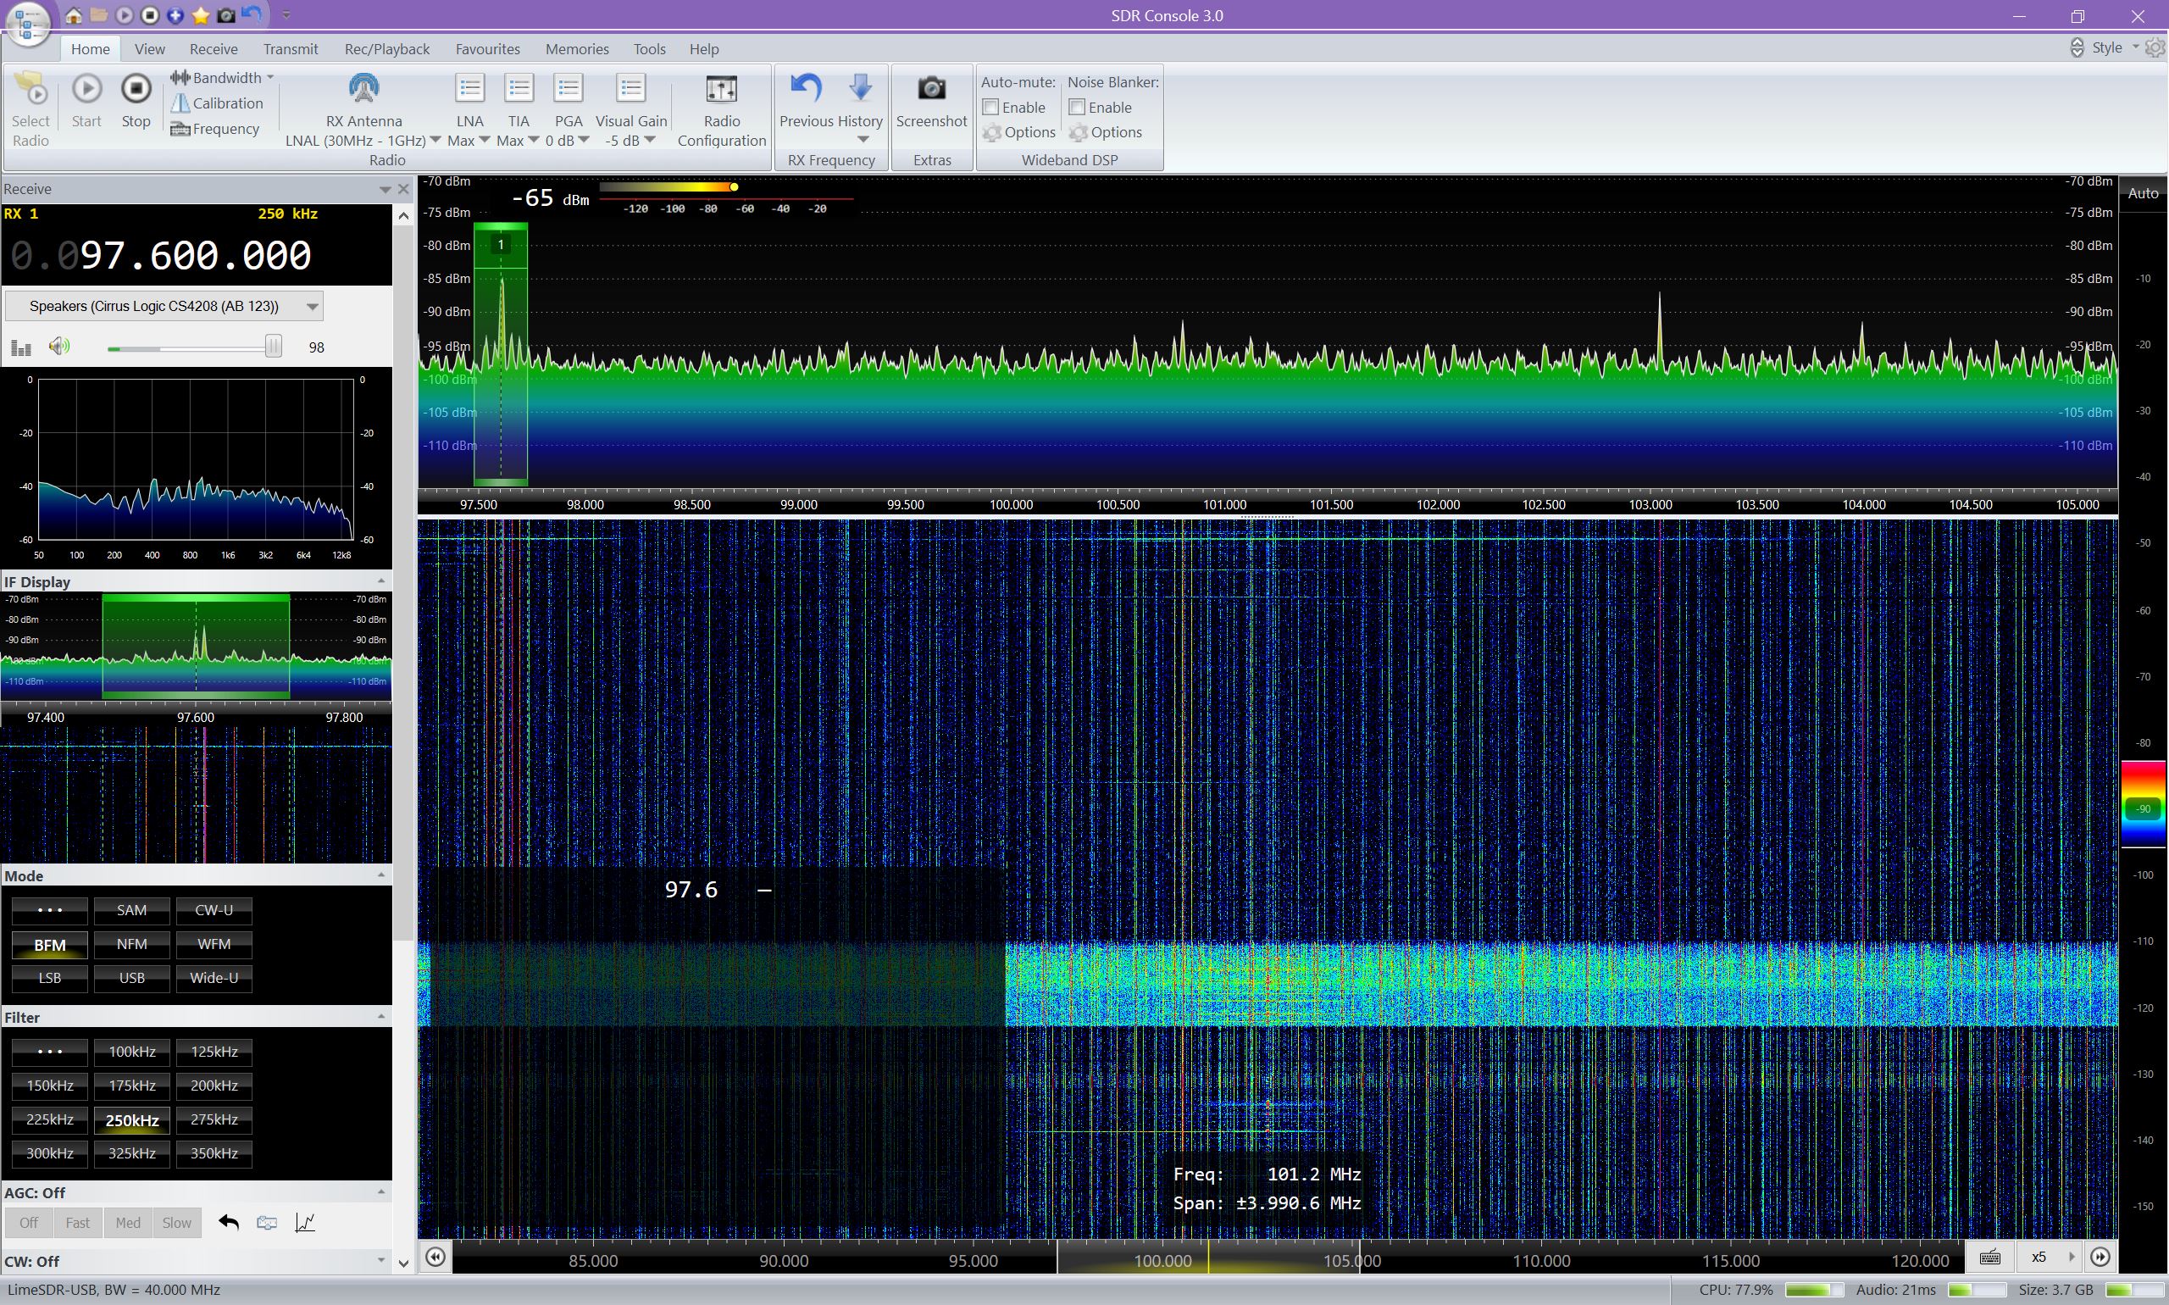Viewport: 2169px width, 1305px height.
Task: Click left scroll arrow on frequency bar
Action: (x=435, y=1257)
